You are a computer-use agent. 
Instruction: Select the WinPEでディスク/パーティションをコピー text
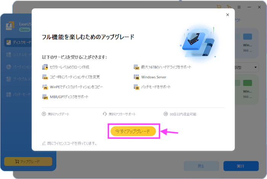pos(76,87)
